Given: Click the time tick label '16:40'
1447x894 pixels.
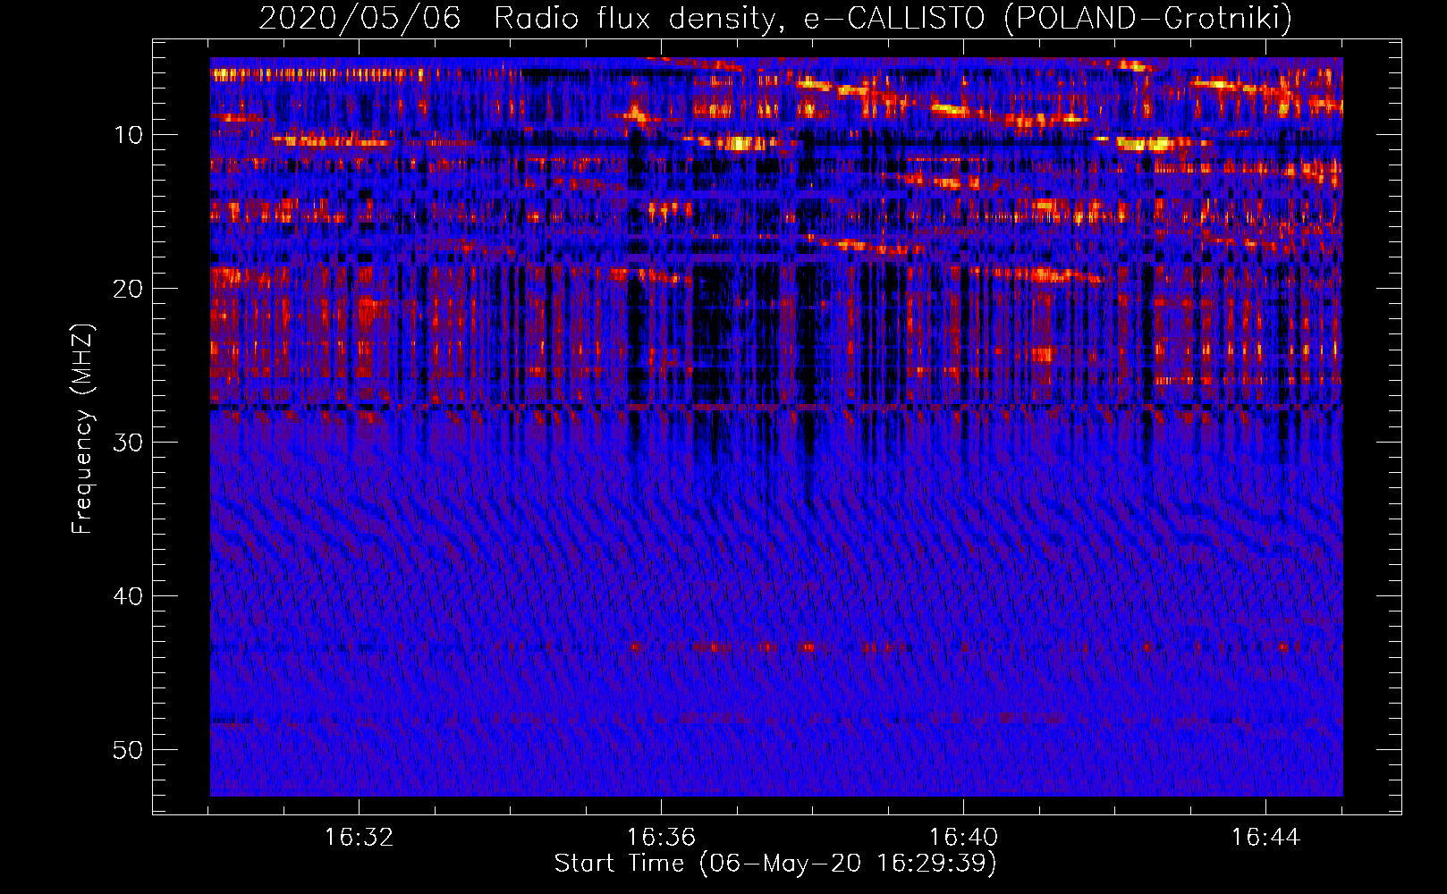Looking at the screenshot, I should point(963,838).
